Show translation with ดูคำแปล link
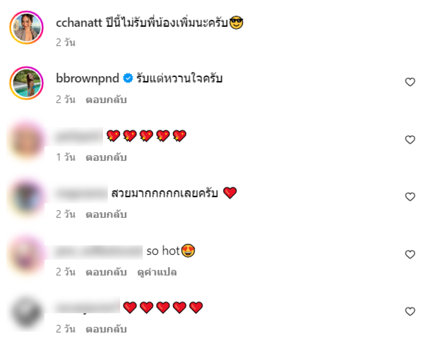427x351 pixels. 157,272
